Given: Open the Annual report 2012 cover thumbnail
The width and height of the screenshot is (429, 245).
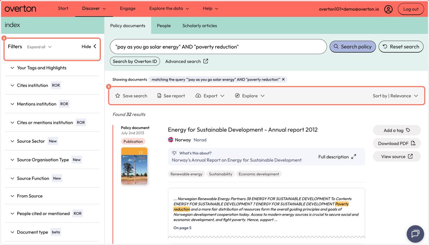Looking at the screenshot, I should 134,166.
